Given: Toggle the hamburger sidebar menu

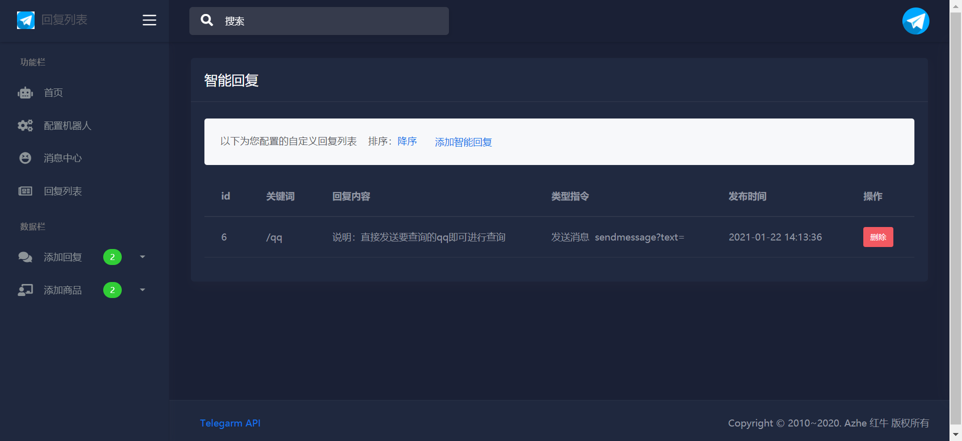Looking at the screenshot, I should point(149,20).
